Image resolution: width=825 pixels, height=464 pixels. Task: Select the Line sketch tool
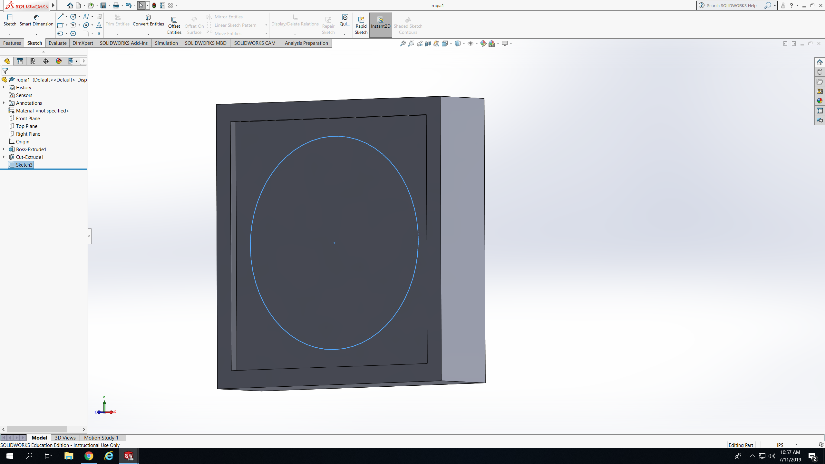(x=60, y=17)
